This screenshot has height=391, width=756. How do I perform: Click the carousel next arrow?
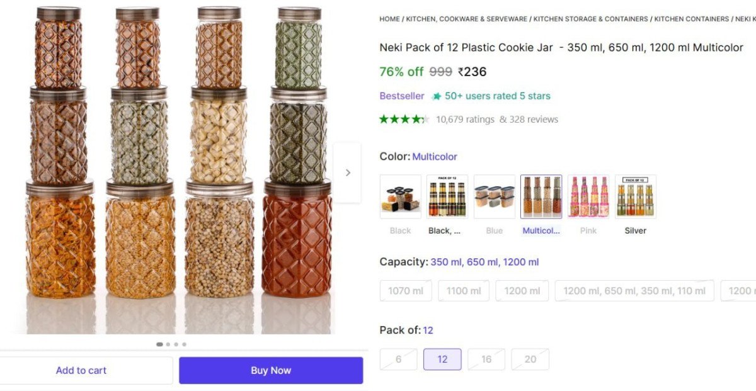pos(348,172)
